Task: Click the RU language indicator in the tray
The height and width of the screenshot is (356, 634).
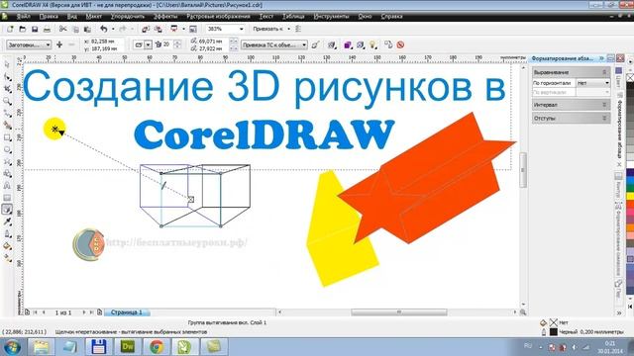Action: 528,346
